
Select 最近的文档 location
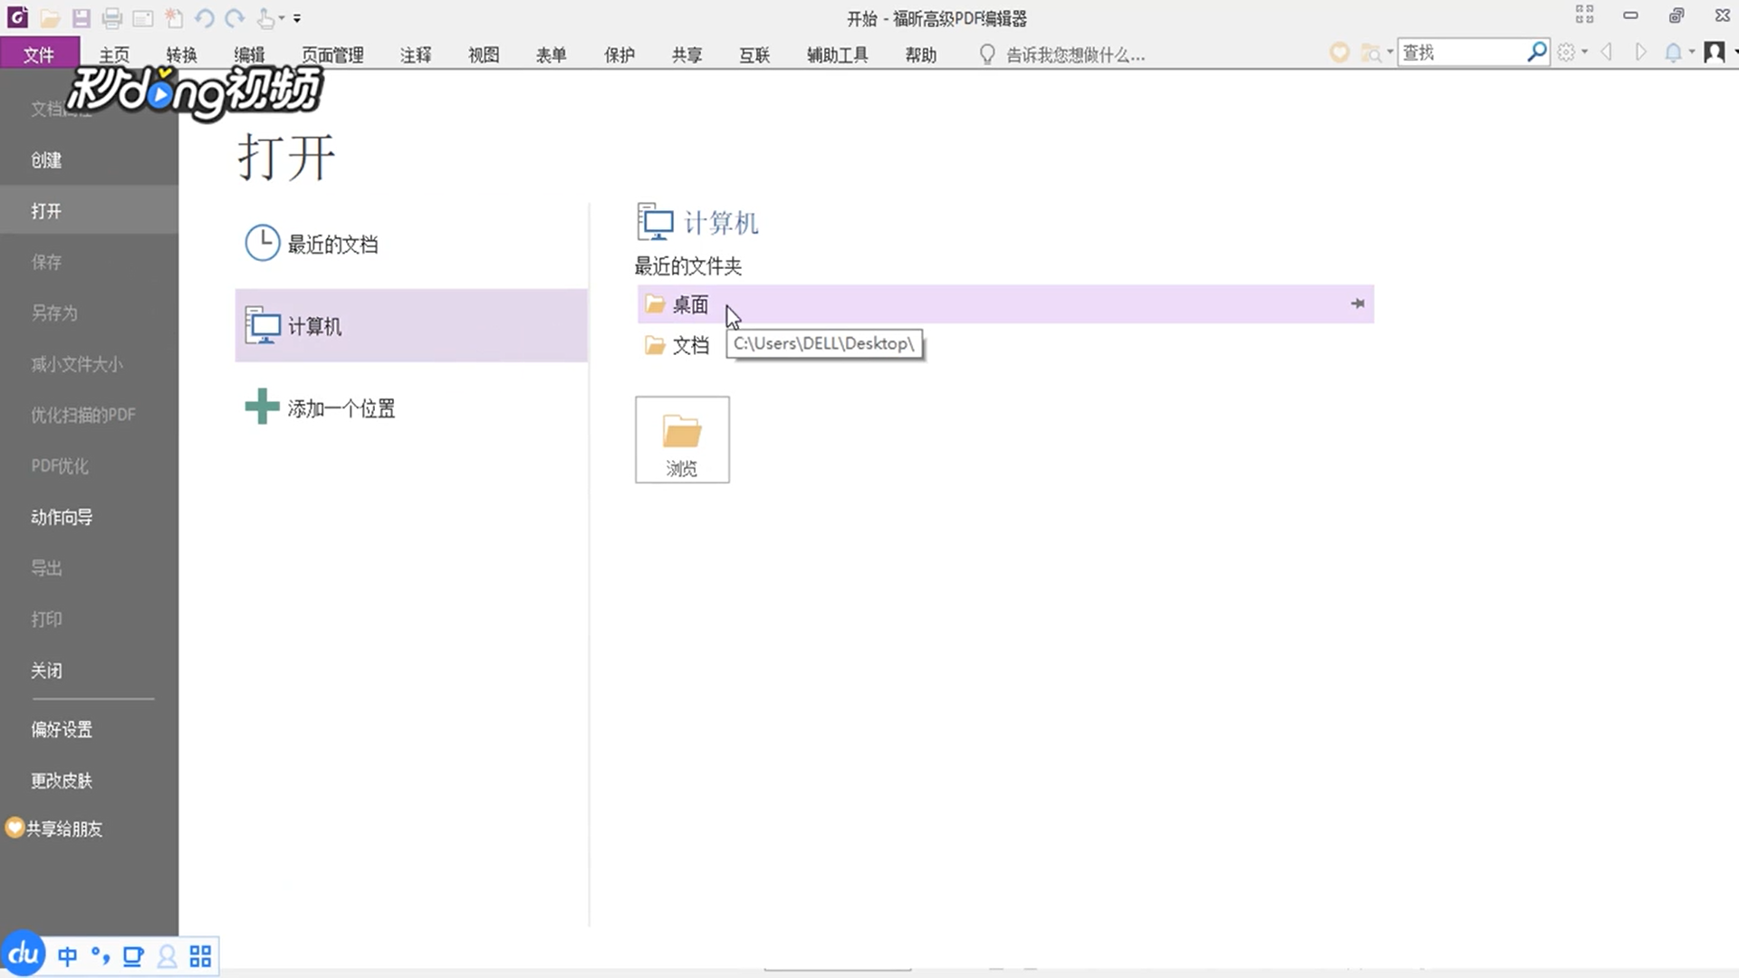(x=411, y=244)
